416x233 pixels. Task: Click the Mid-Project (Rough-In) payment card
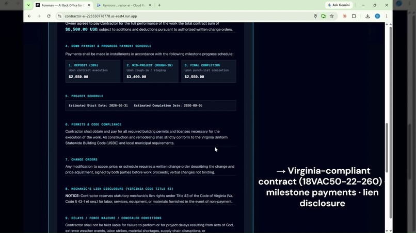pos(151,71)
